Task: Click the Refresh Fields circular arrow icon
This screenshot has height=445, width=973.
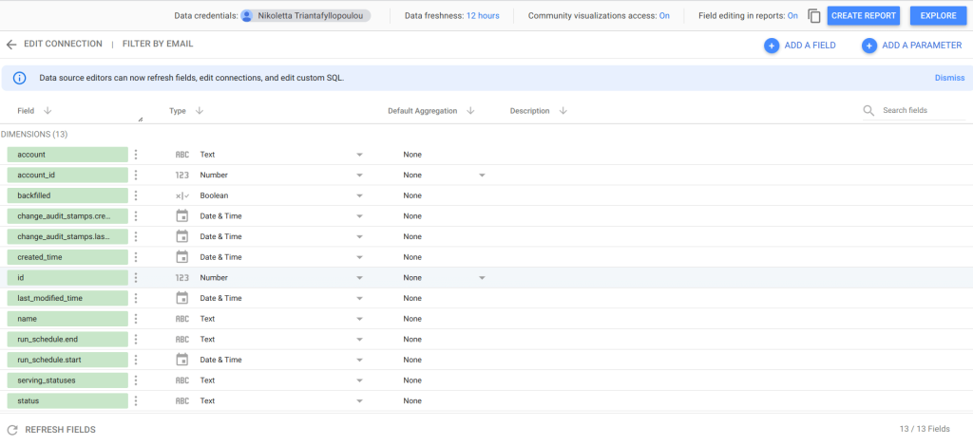Action: pos(11,430)
